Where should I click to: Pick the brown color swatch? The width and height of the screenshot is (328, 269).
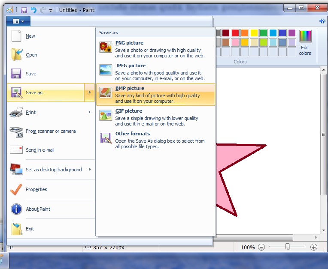[x=226, y=42]
